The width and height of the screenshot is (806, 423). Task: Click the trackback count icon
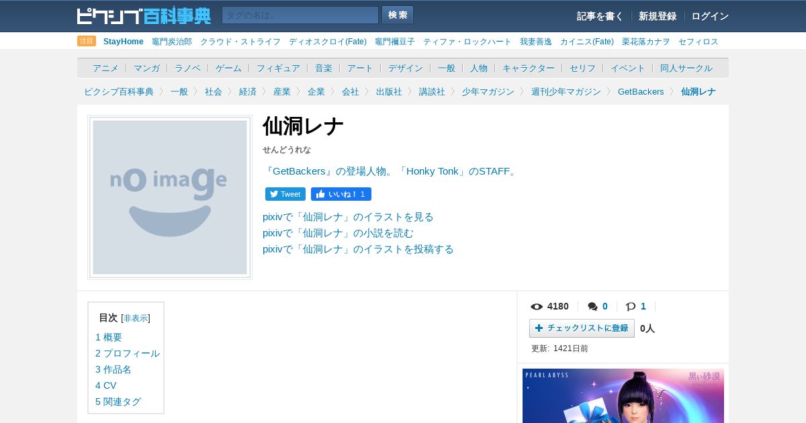click(x=631, y=307)
